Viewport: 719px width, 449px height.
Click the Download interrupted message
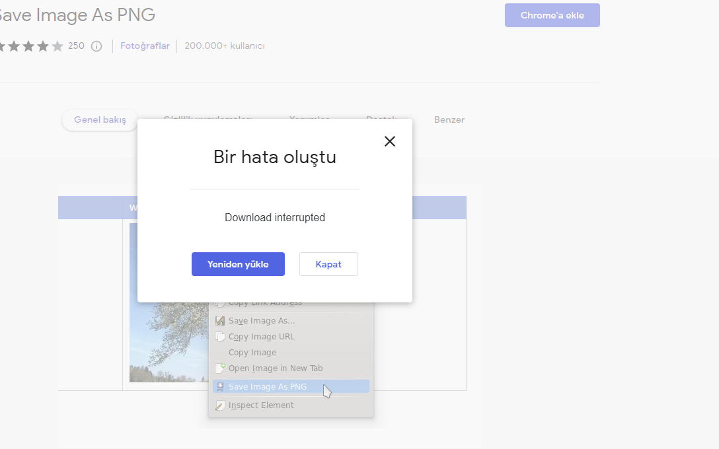(275, 218)
